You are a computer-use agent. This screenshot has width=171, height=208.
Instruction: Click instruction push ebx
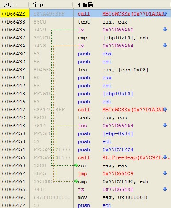[95, 54]
